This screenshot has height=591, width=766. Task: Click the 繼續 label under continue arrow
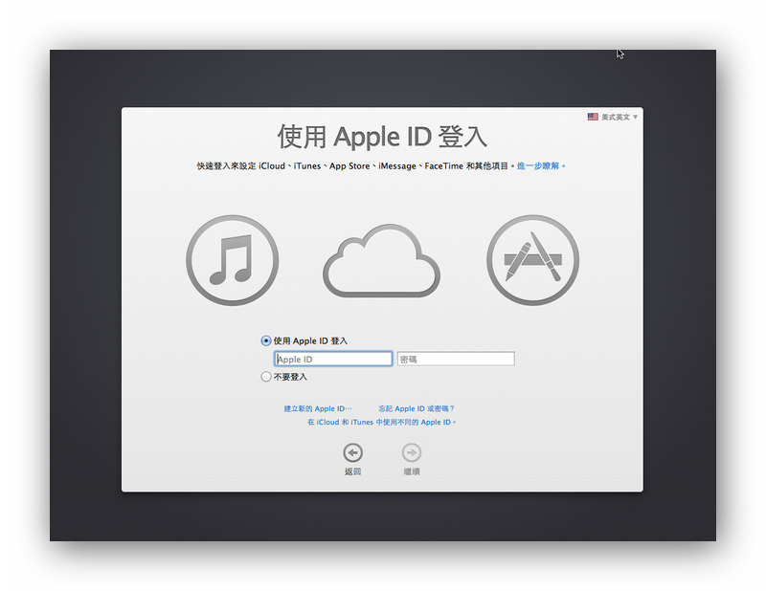412,471
